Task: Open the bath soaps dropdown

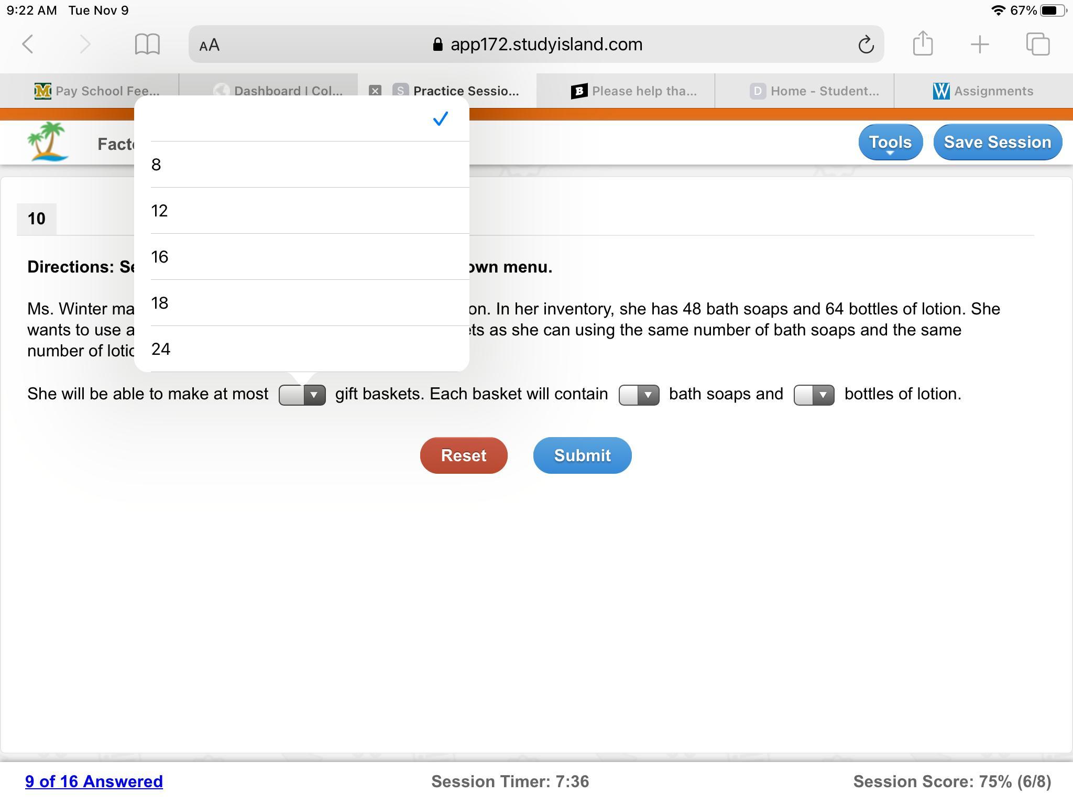Action: pyautogui.click(x=639, y=395)
